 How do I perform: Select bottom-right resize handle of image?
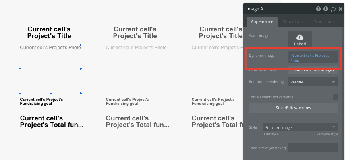(81, 93)
